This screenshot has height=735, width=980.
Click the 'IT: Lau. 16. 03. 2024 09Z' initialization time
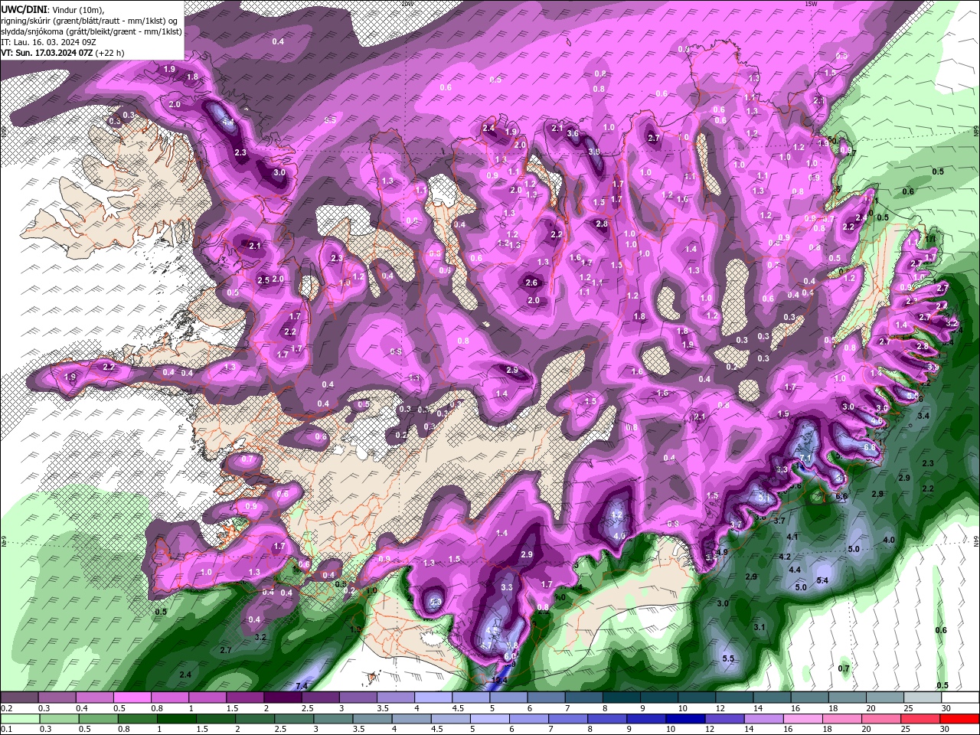48,42
